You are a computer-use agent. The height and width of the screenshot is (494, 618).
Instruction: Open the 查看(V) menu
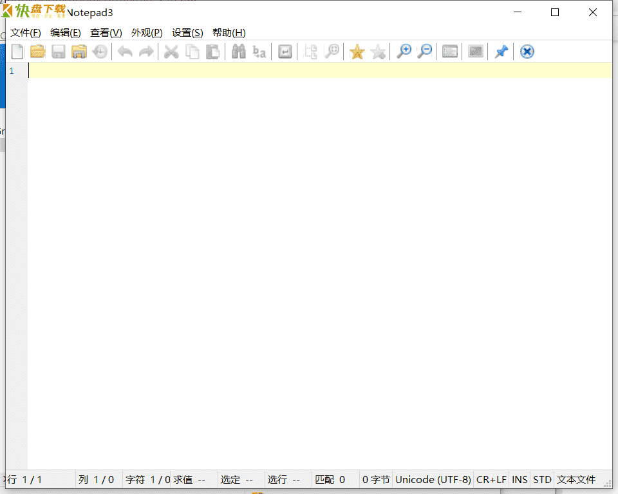(x=106, y=33)
